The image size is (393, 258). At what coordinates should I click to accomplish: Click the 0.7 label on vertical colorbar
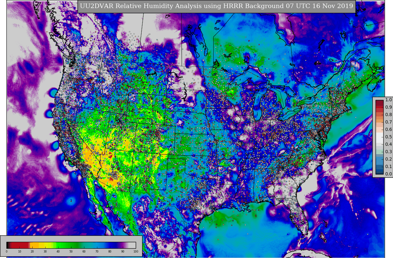388,122
